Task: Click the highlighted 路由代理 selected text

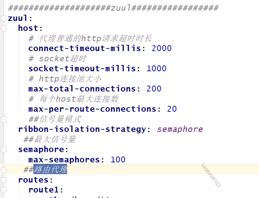Action: pos(50,170)
